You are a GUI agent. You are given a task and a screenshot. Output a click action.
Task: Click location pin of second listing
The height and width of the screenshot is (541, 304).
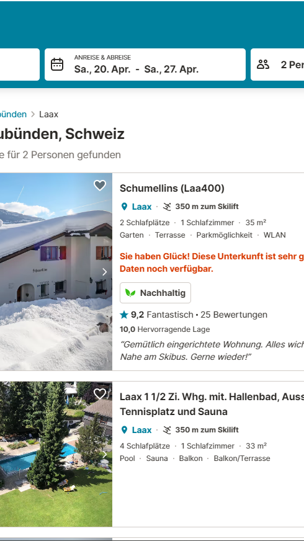click(x=124, y=430)
